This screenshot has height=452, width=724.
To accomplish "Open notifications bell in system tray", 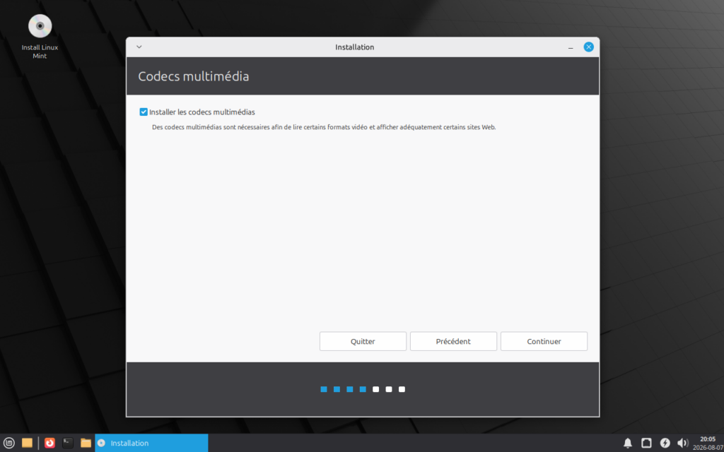I will pyautogui.click(x=628, y=443).
